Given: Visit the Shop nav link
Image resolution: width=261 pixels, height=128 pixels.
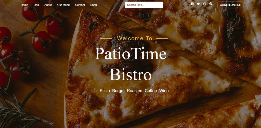Looking at the screenshot, I should coord(94,5).
